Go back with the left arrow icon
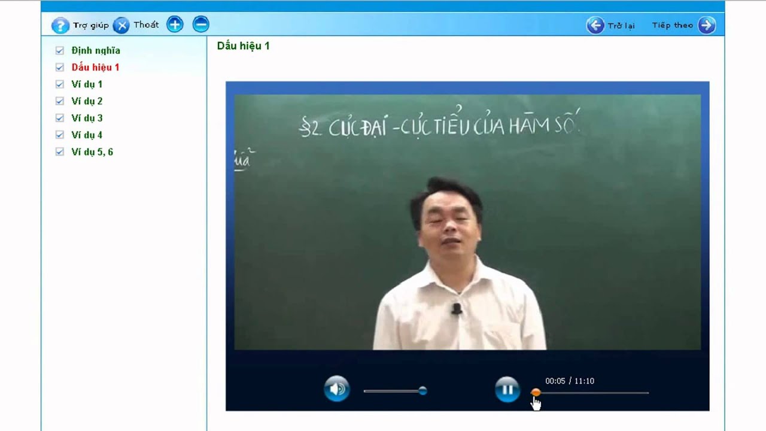766x431 pixels. [595, 25]
